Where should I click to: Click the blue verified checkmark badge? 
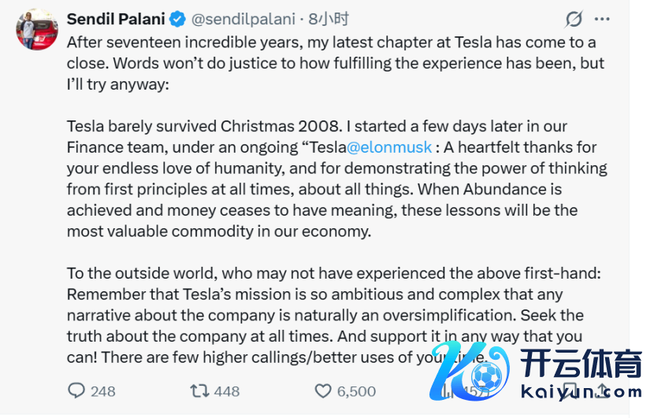click(179, 19)
